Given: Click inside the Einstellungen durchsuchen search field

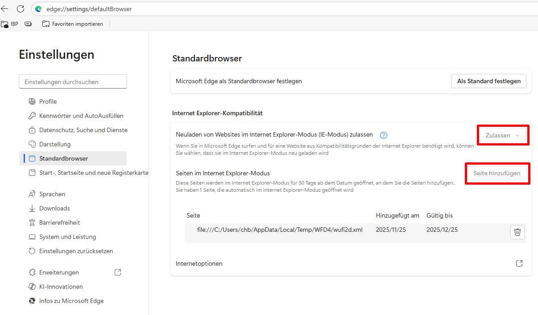Looking at the screenshot, I should click(73, 81).
